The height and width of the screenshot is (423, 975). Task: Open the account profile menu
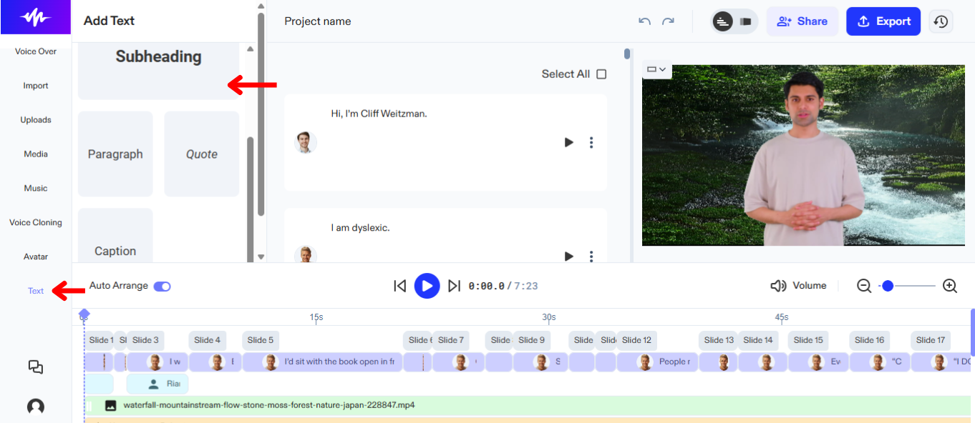(35, 406)
